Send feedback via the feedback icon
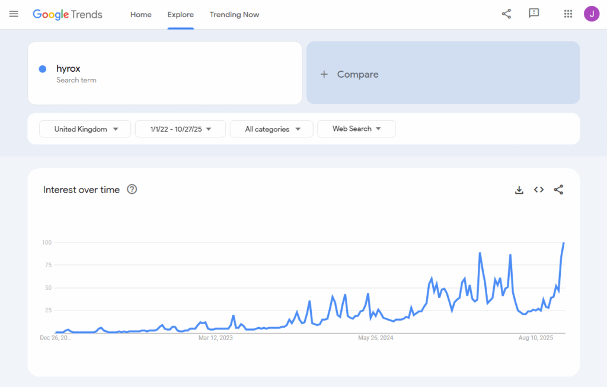The width and height of the screenshot is (607, 387). coord(534,14)
